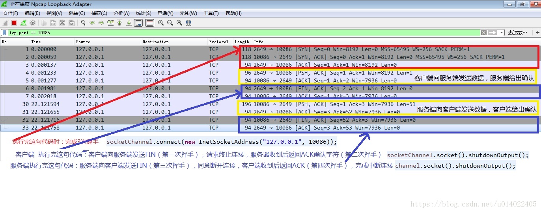The width and height of the screenshot is (541, 212).
Task: Jump to the first packet
Action: pos(119,23)
